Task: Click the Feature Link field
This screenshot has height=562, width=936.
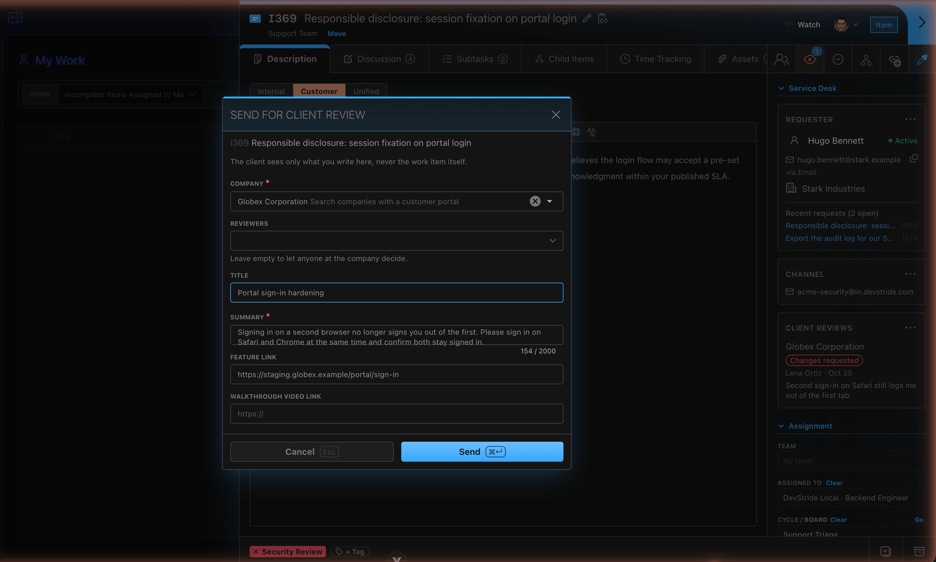Action: pyautogui.click(x=397, y=374)
